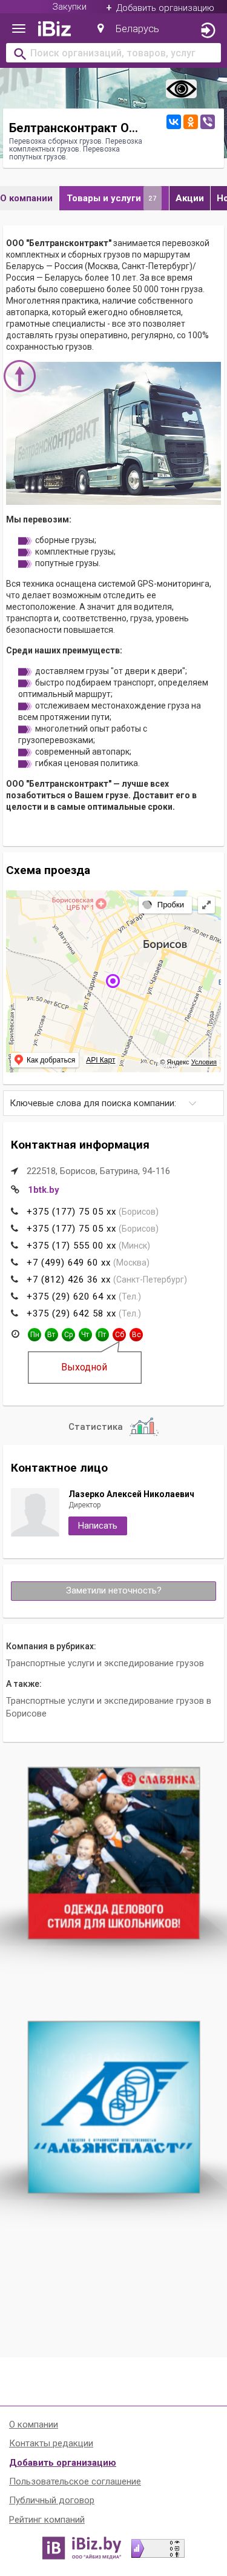Expand the map to fullscreen
The image size is (227, 2576).
pyautogui.click(x=206, y=904)
